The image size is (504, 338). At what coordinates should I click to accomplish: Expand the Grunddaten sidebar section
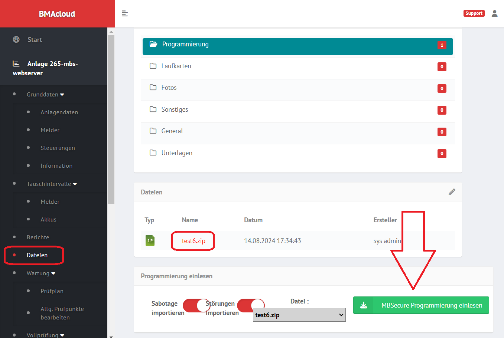coord(45,95)
